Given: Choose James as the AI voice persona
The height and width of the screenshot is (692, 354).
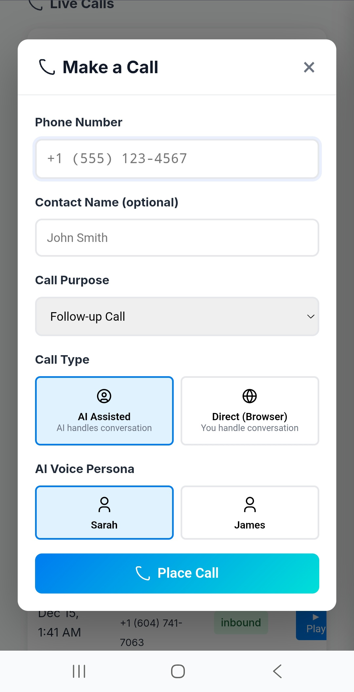Looking at the screenshot, I should coord(249,512).
